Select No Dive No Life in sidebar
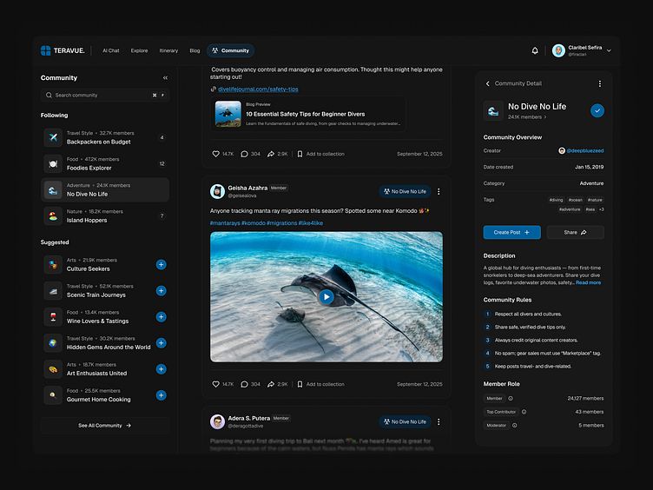This screenshot has width=653, height=490. pos(105,190)
